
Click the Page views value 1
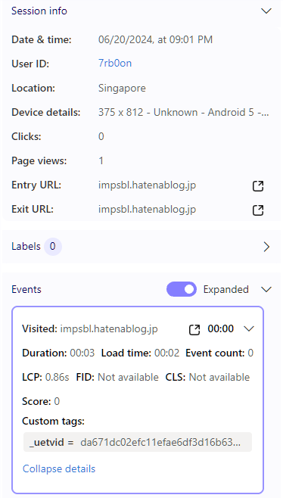point(101,160)
